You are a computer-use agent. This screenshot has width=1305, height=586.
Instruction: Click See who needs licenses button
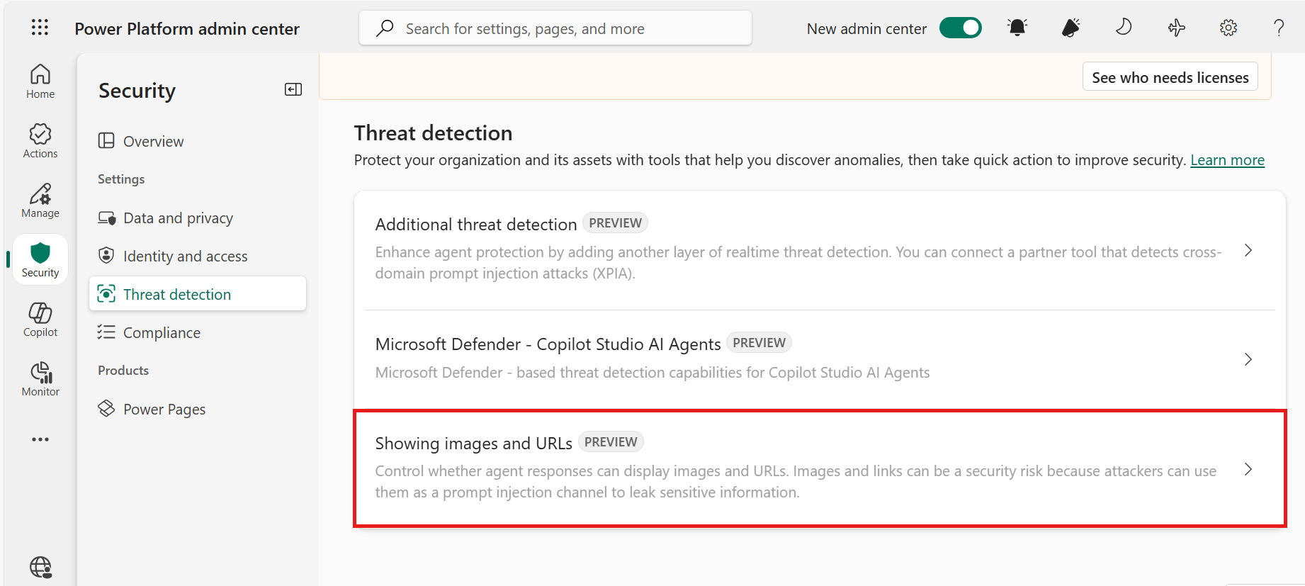coord(1170,77)
